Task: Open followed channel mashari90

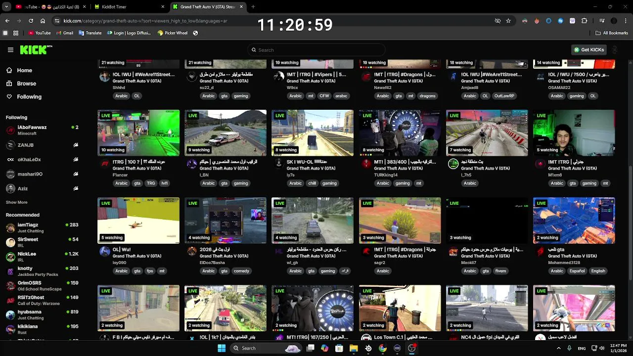Action: tap(42, 174)
